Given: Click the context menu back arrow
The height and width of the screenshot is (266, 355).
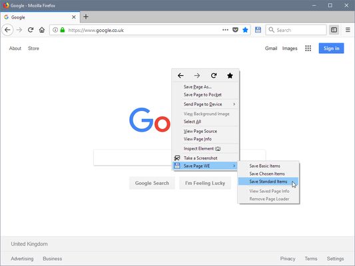Looking at the screenshot, I should click(180, 76).
